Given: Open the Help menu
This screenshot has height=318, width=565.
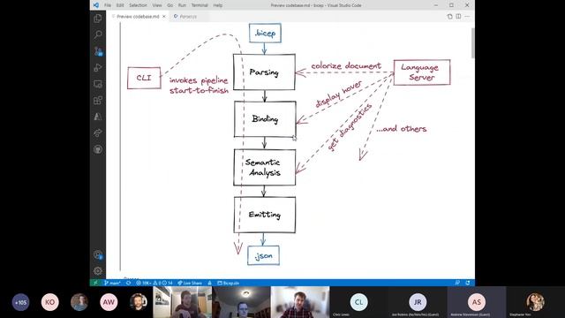Looking at the screenshot, I should click(x=218, y=5).
